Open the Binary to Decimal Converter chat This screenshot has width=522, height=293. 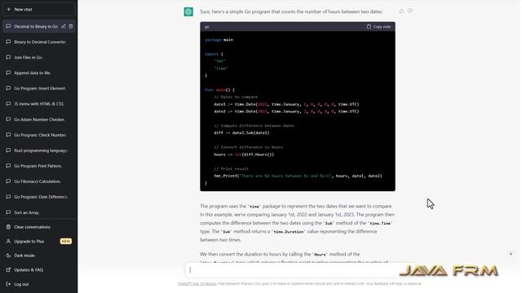point(38,42)
